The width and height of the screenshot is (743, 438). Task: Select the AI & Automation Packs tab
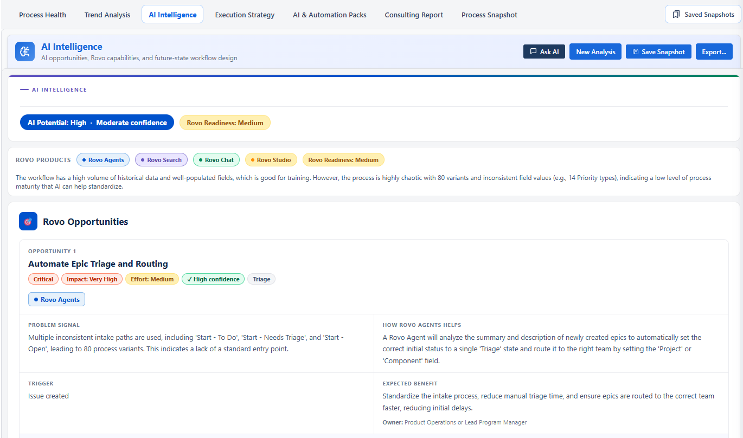pos(330,15)
